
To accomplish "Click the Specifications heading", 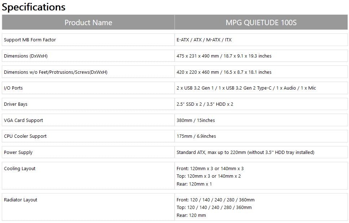I will (34, 7).
